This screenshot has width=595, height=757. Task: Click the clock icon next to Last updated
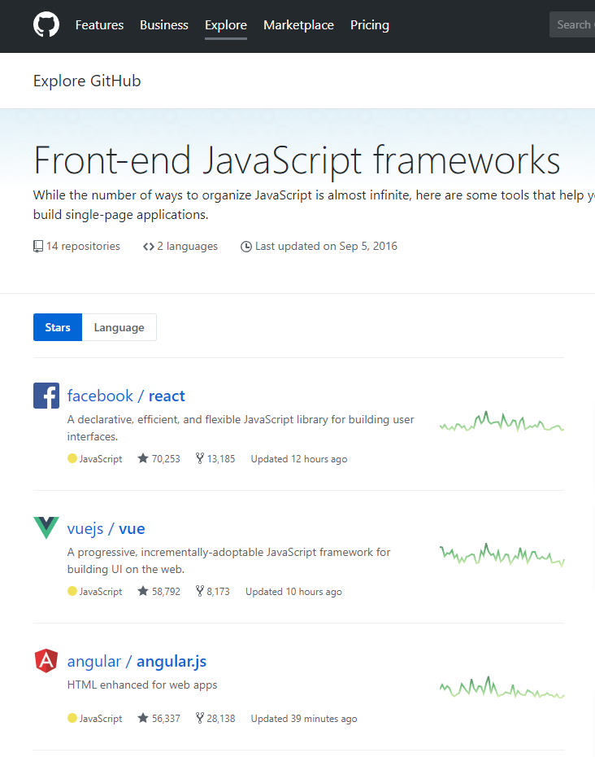coord(246,246)
